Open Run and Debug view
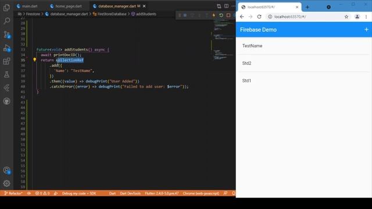The height and width of the screenshot is (209, 372). coord(6,48)
